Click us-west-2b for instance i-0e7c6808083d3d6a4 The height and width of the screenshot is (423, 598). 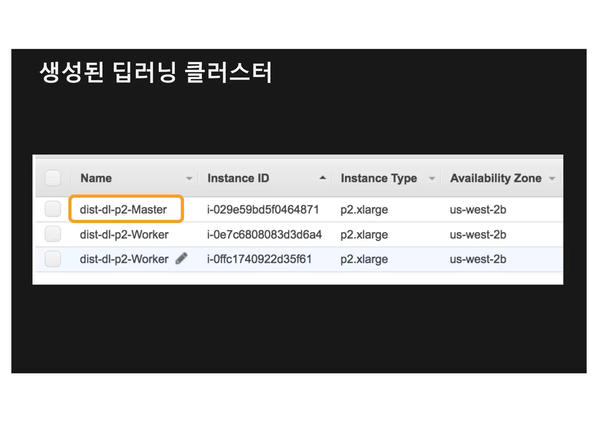click(478, 234)
